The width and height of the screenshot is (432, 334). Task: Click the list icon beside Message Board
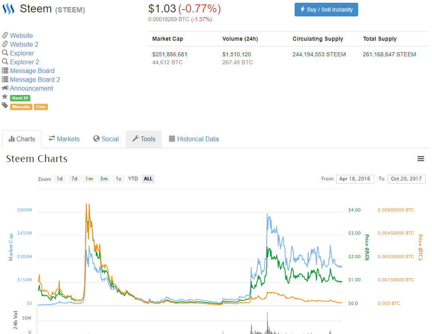click(5, 71)
